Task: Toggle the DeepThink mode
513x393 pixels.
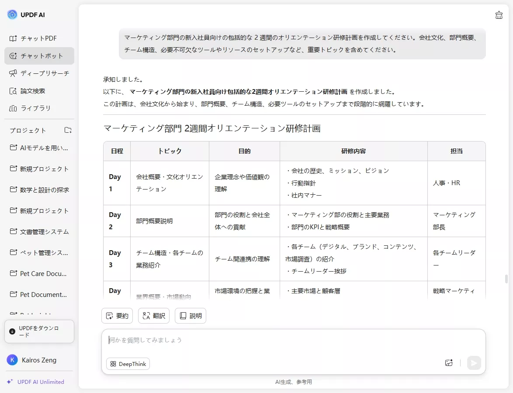Action: pos(128,363)
